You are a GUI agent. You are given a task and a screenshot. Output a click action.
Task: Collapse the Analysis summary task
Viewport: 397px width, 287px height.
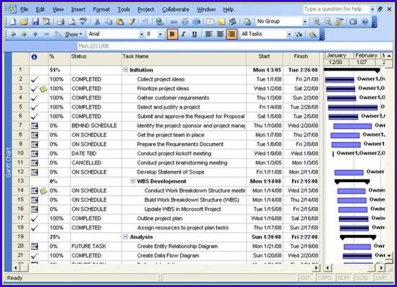(125, 237)
